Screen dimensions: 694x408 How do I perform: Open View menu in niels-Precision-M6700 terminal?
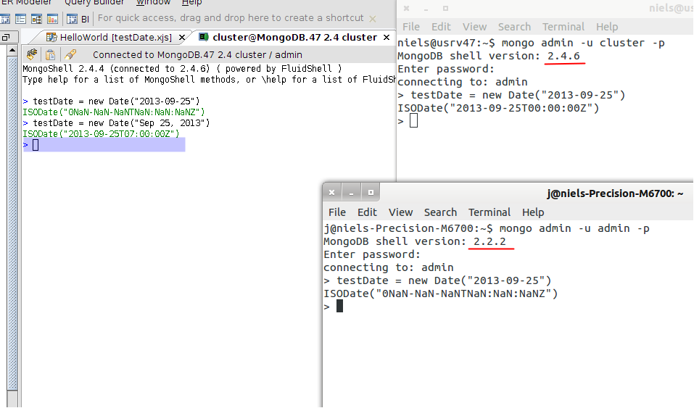400,212
